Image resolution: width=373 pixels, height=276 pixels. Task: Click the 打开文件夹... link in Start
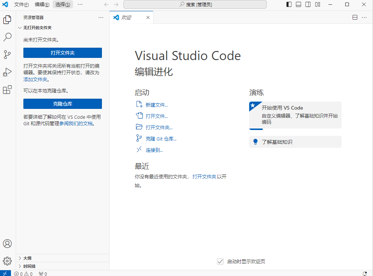click(159, 127)
